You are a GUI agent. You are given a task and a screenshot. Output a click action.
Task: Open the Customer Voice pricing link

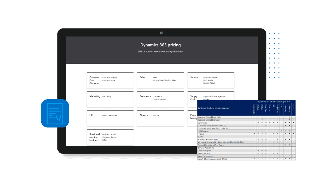point(109,80)
